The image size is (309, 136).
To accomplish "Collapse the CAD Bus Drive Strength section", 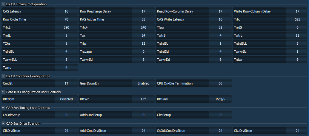I will click(x=3, y=124).
